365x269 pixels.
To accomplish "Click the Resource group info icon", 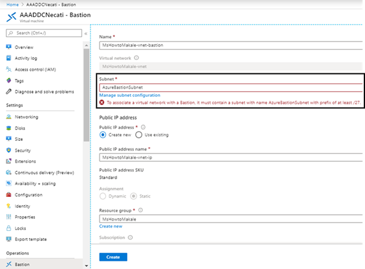I will [x=140, y=210].
